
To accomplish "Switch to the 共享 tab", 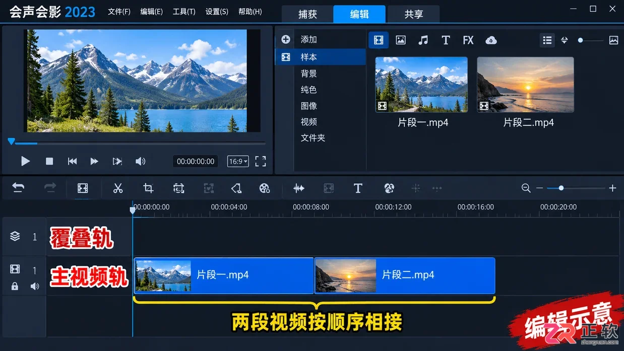I will point(413,14).
